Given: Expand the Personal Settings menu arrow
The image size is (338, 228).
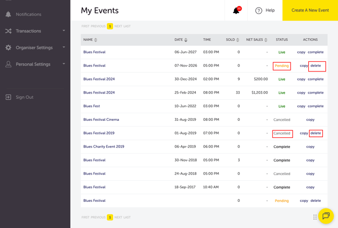Looking at the screenshot, I should (x=64, y=64).
